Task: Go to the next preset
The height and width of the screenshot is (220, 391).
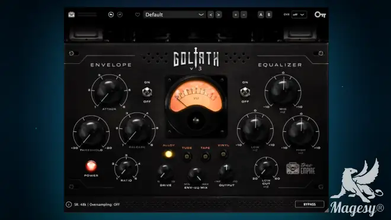Action: coord(219,15)
